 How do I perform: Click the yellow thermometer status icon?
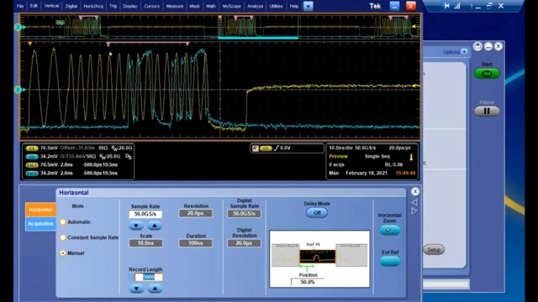pyautogui.click(x=411, y=157)
